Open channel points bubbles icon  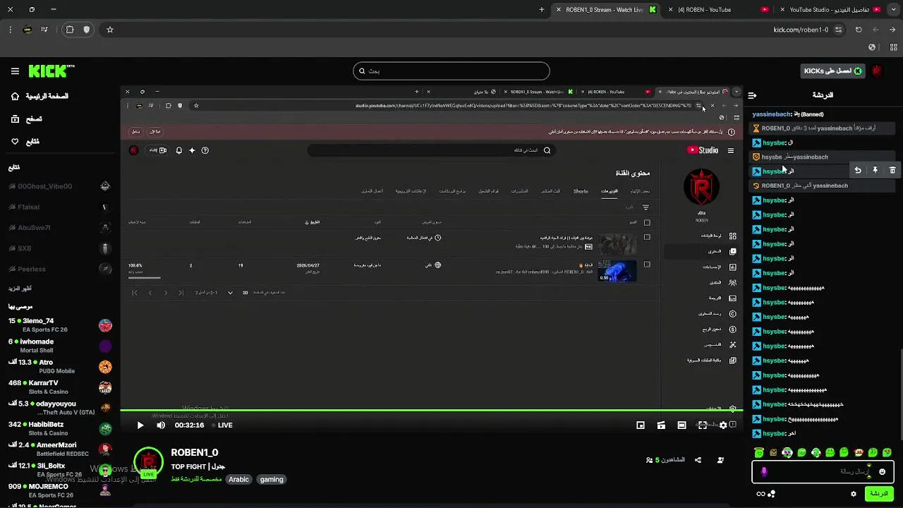coord(772,494)
